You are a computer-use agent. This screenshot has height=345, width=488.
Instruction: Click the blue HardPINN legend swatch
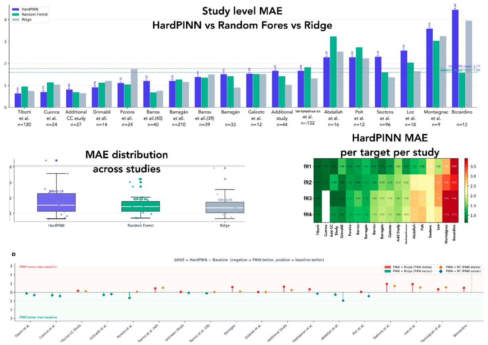tap(16, 9)
